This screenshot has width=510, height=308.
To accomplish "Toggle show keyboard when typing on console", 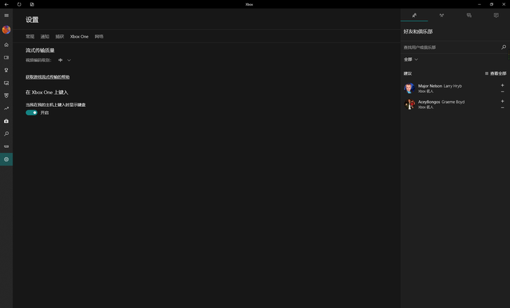I will pos(31,112).
